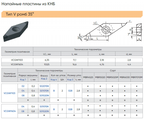Click radius value "0,8" in the VCGW1604 rows
This screenshot has height=119, width=144.
[x=33, y=111]
